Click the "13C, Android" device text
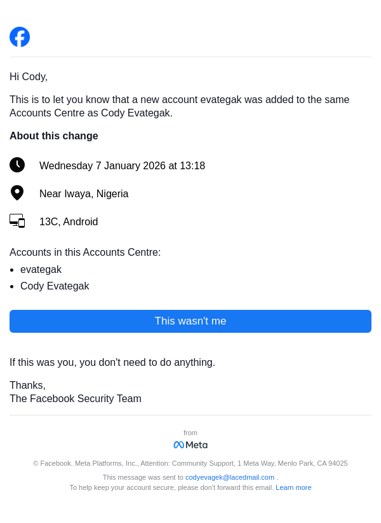The width and height of the screenshot is (381, 523). click(69, 221)
